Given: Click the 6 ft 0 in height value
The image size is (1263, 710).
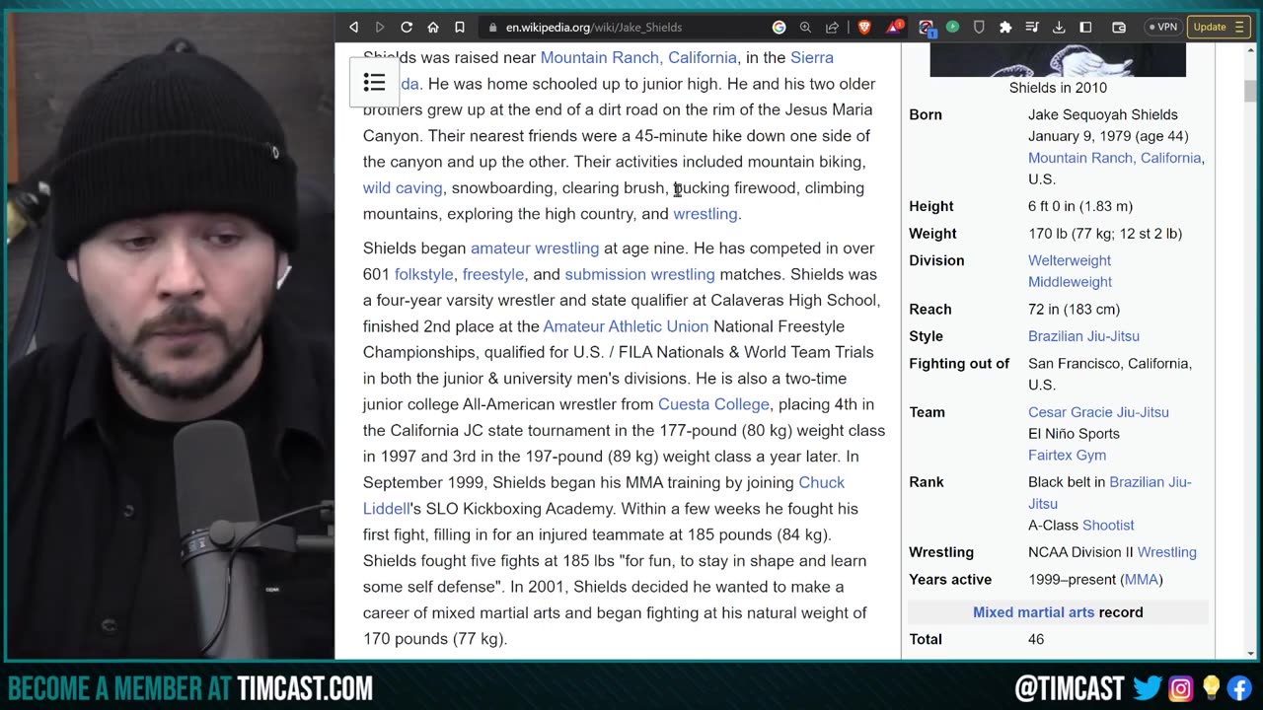Looking at the screenshot, I should click(1080, 206).
